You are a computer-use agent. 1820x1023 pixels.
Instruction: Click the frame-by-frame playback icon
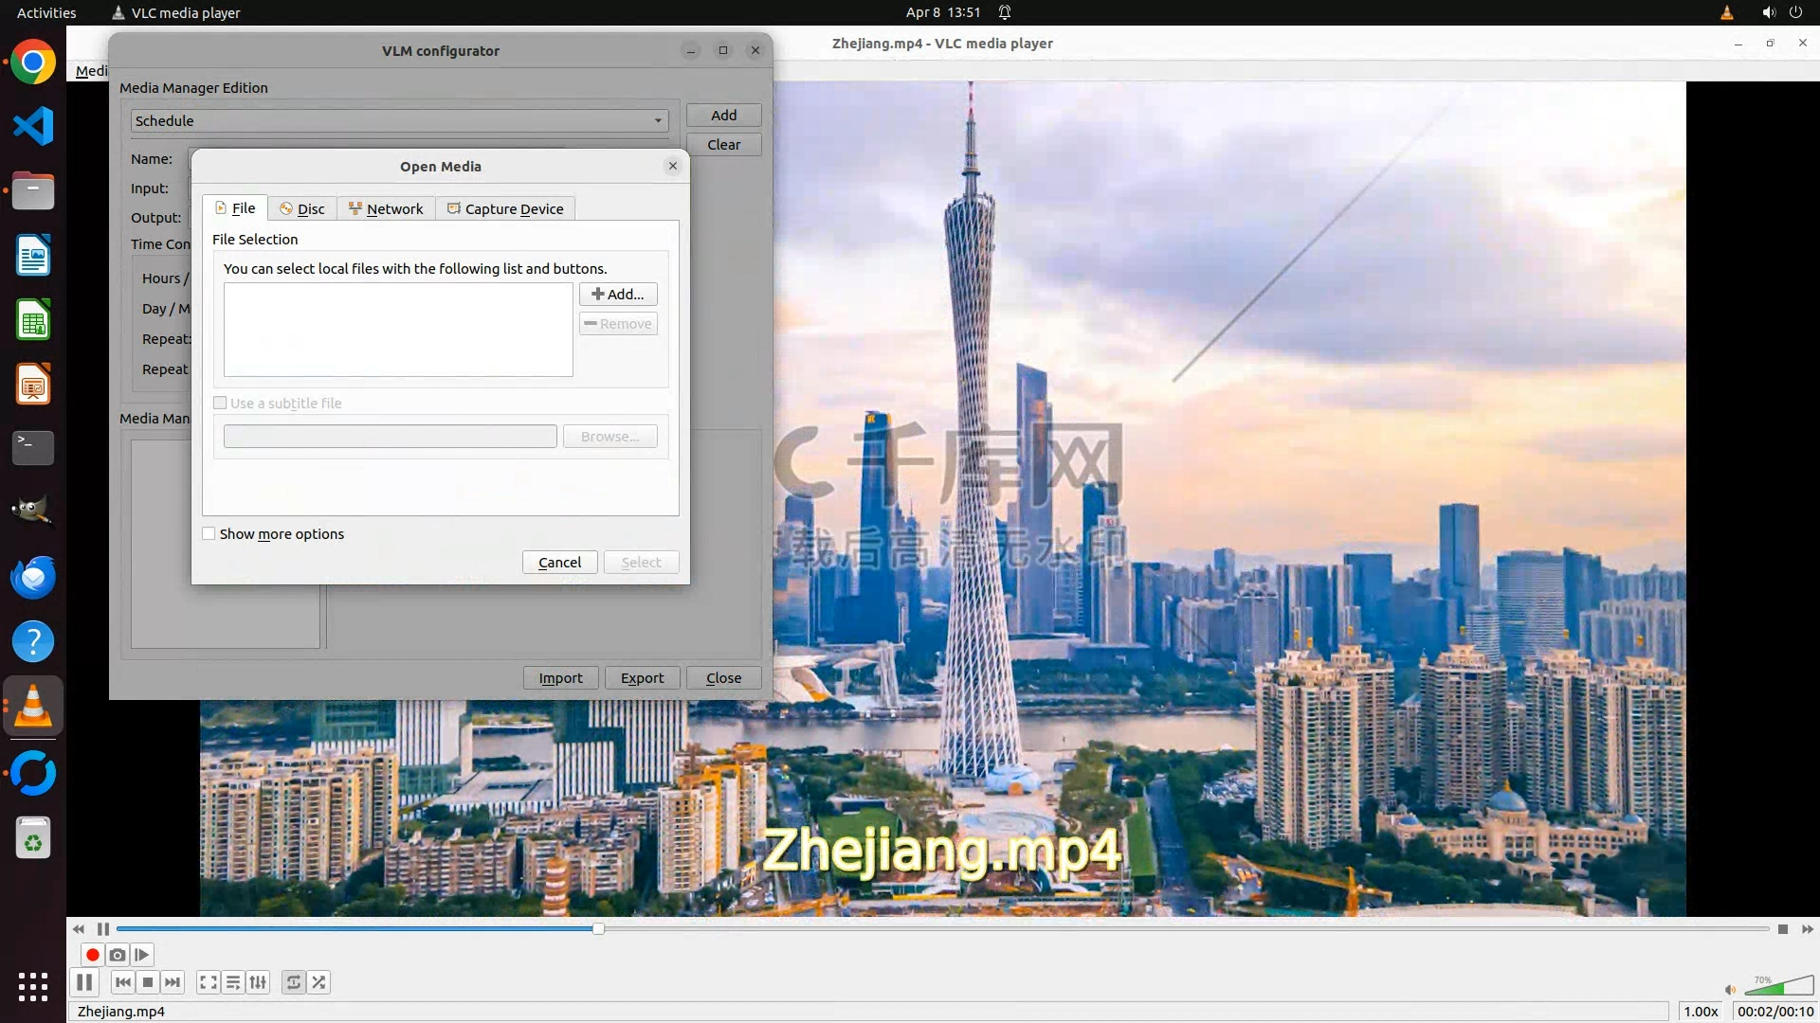point(142,955)
